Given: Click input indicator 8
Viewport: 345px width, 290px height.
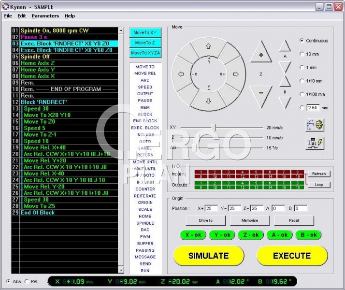Looking at the screenshot, I should tap(298, 172).
